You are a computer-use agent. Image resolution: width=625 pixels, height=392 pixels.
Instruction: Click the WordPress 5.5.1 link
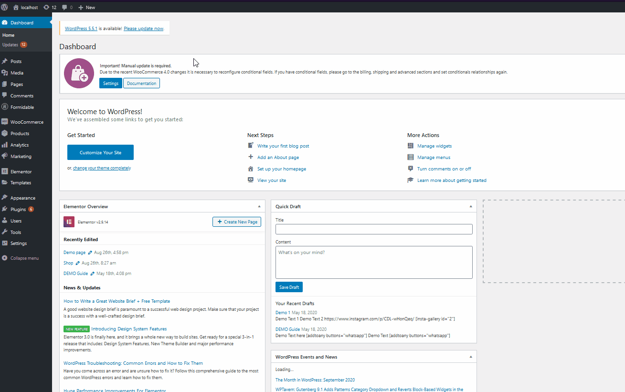coord(81,29)
